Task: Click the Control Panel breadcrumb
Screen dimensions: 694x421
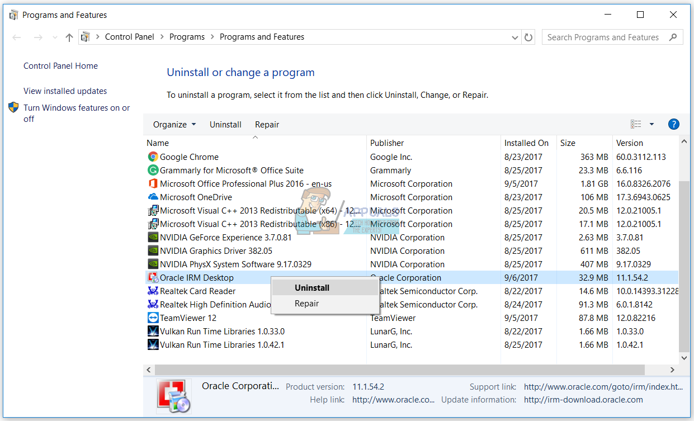Action: coord(130,37)
